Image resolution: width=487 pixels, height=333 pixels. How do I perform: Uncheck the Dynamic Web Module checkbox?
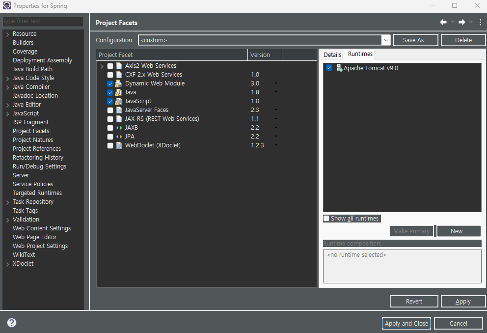tap(110, 83)
